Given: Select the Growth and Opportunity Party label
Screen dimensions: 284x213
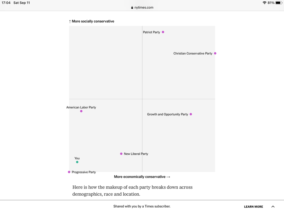Looking at the screenshot, I should pyautogui.click(x=168, y=114).
